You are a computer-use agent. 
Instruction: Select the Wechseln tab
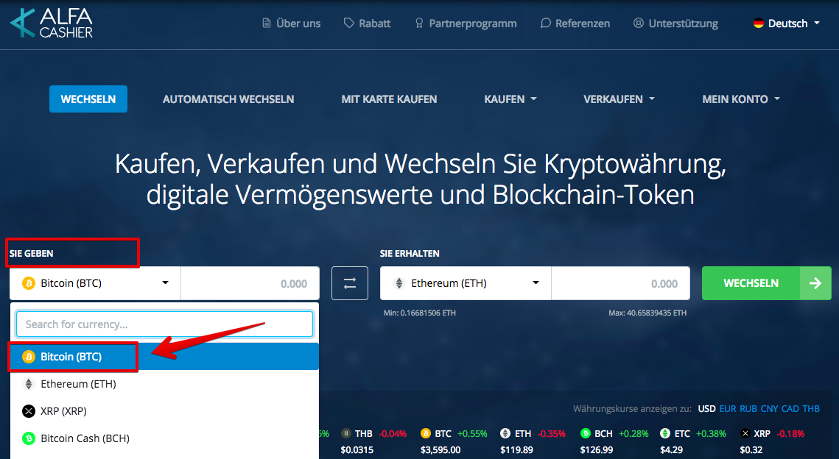[x=88, y=99]
